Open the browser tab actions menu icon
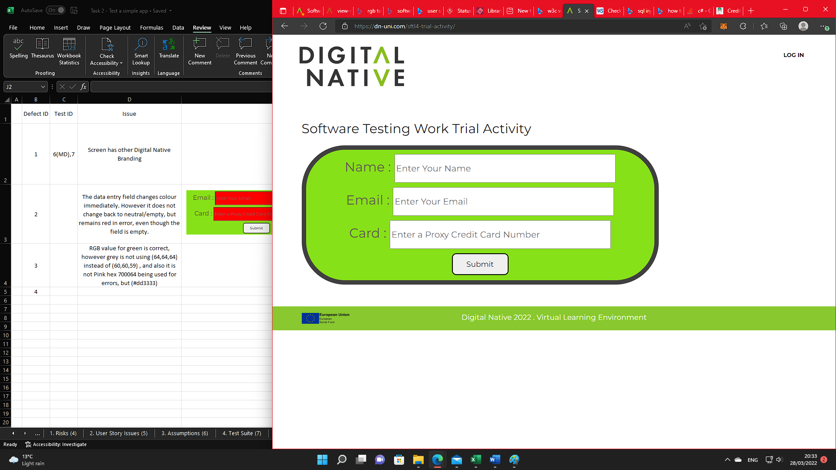Image resolution: width=836 pixels, height=470 pixels. click(x=283, y=11)
